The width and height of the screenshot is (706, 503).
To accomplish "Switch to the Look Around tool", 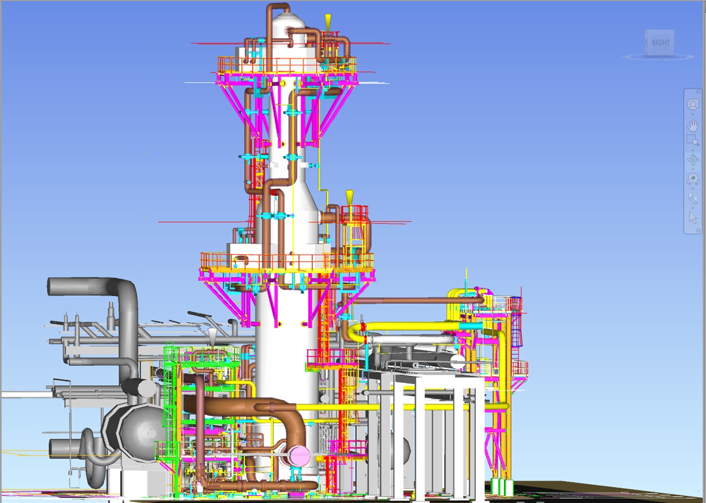I will pos(693,178).
